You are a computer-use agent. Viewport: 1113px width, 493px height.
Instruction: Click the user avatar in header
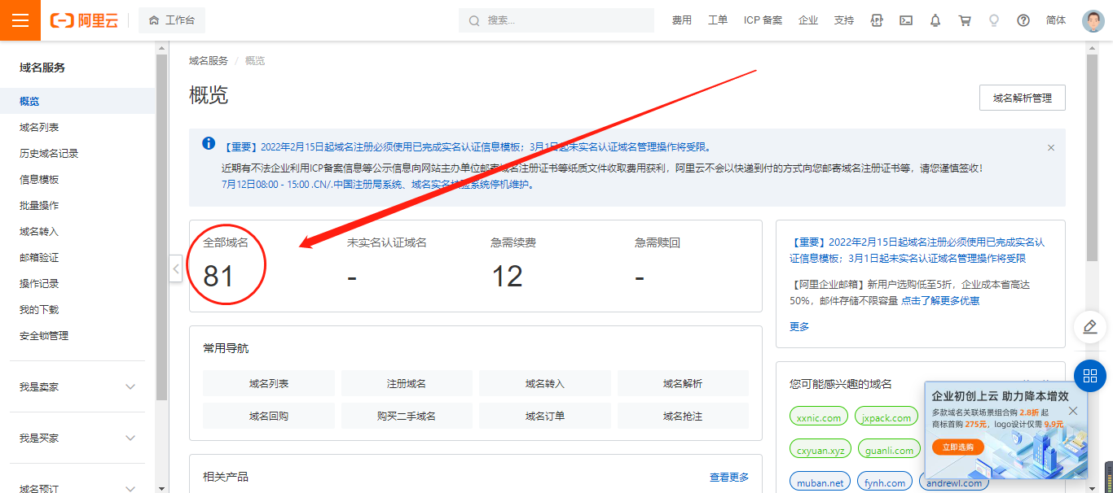(1093, 20)
